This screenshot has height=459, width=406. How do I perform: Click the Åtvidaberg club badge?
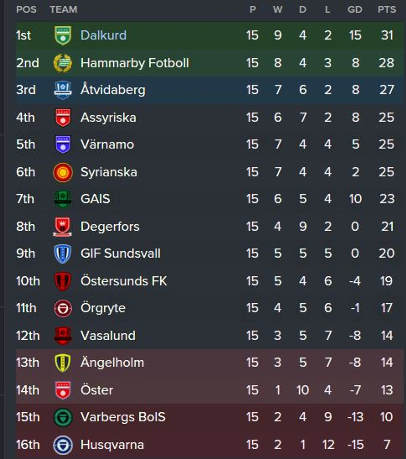[63, 90]
